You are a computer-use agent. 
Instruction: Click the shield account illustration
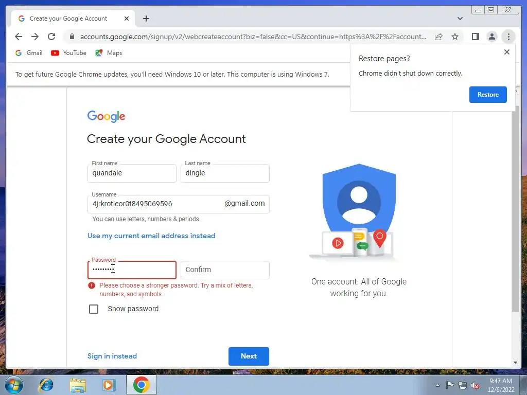(359, 211)
